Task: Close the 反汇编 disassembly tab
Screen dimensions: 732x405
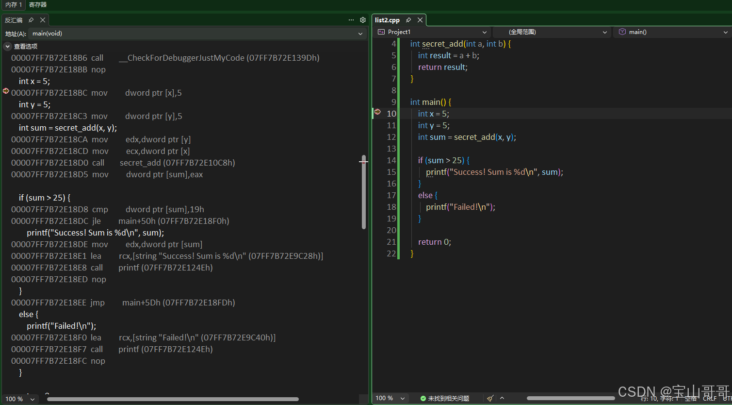Action: tap(43, 20)
